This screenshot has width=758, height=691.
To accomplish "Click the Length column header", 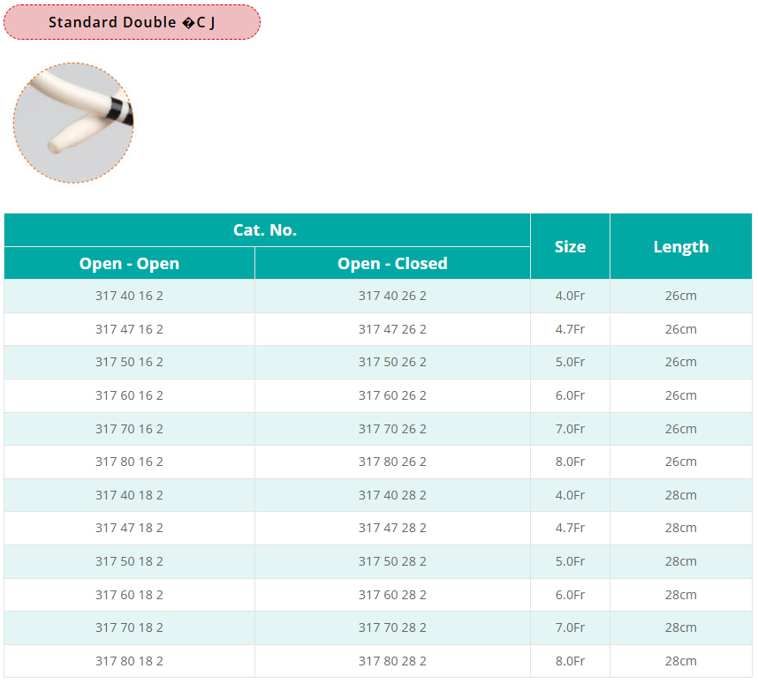I will click(x=680, y=247).
